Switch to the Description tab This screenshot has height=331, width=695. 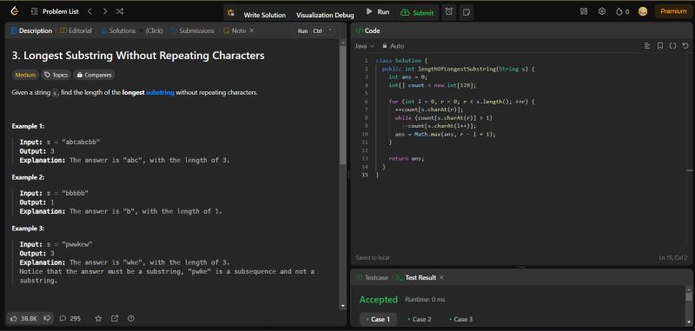(31, 30)
